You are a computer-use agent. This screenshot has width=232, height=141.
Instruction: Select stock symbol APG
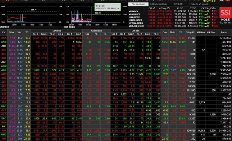4,86
